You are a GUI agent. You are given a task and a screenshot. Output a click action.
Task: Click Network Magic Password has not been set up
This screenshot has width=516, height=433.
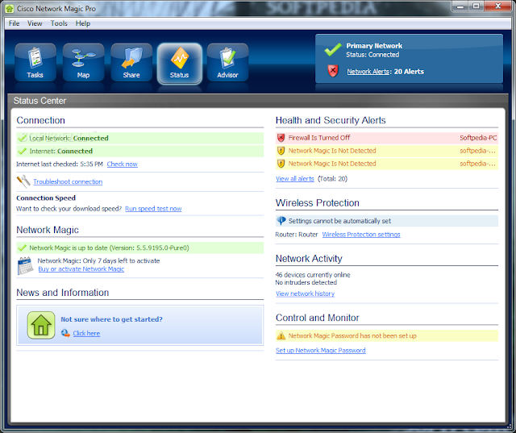[352, 335]
